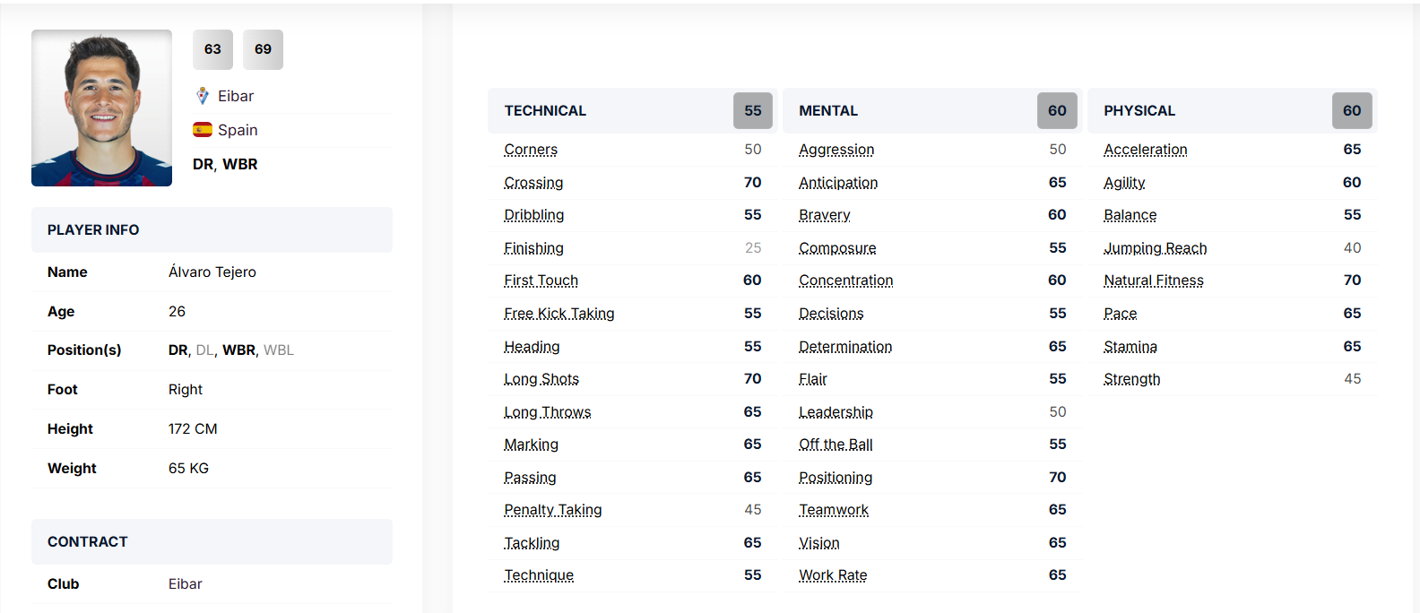Click the 69 potential rating badge
The height and width of the screenshot is (613, 1420).
(263, 49)
